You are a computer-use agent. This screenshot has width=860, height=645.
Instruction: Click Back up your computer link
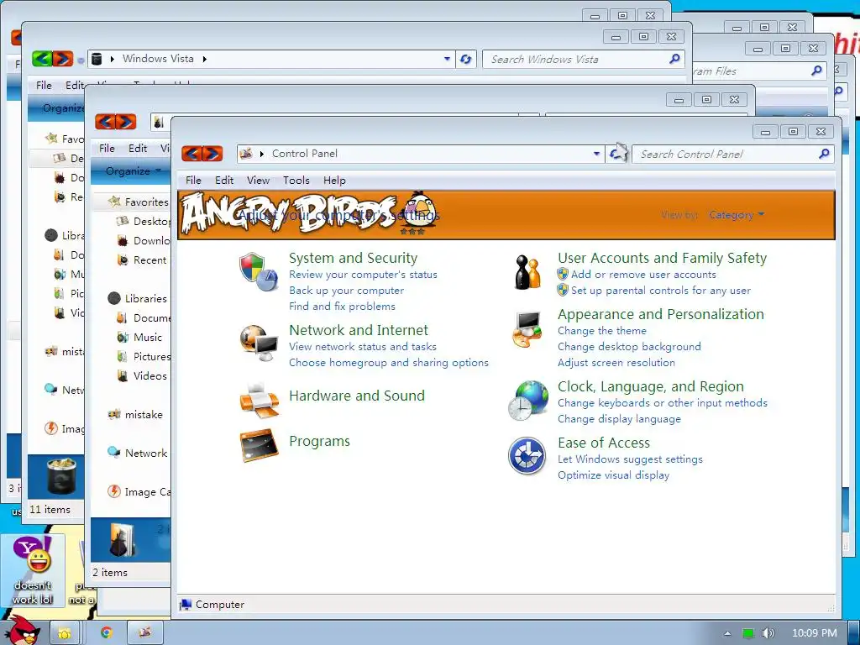[346, 290]
